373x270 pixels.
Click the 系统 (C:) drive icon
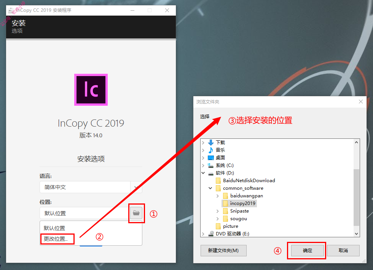(211, 165)
